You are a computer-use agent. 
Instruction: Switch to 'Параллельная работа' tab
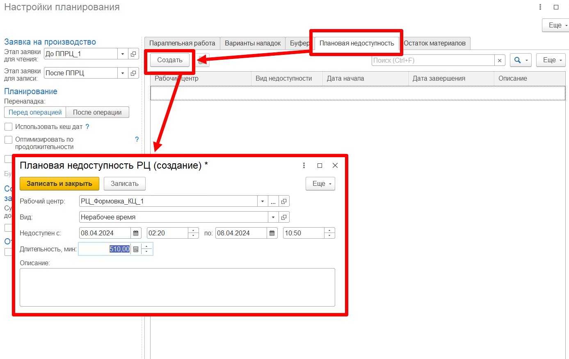click(182, 43)
